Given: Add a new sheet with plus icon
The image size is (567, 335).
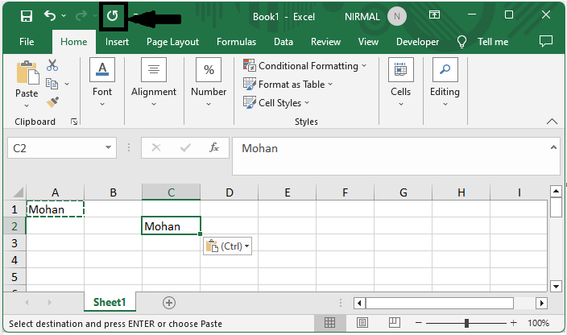Looking at the screenshot, I should [169, 303].
